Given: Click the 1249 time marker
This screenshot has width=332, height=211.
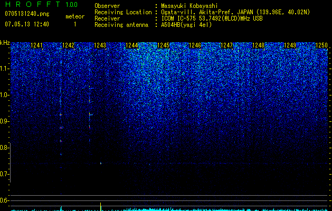Looking at the screenshot, I should tap(290, 45).
